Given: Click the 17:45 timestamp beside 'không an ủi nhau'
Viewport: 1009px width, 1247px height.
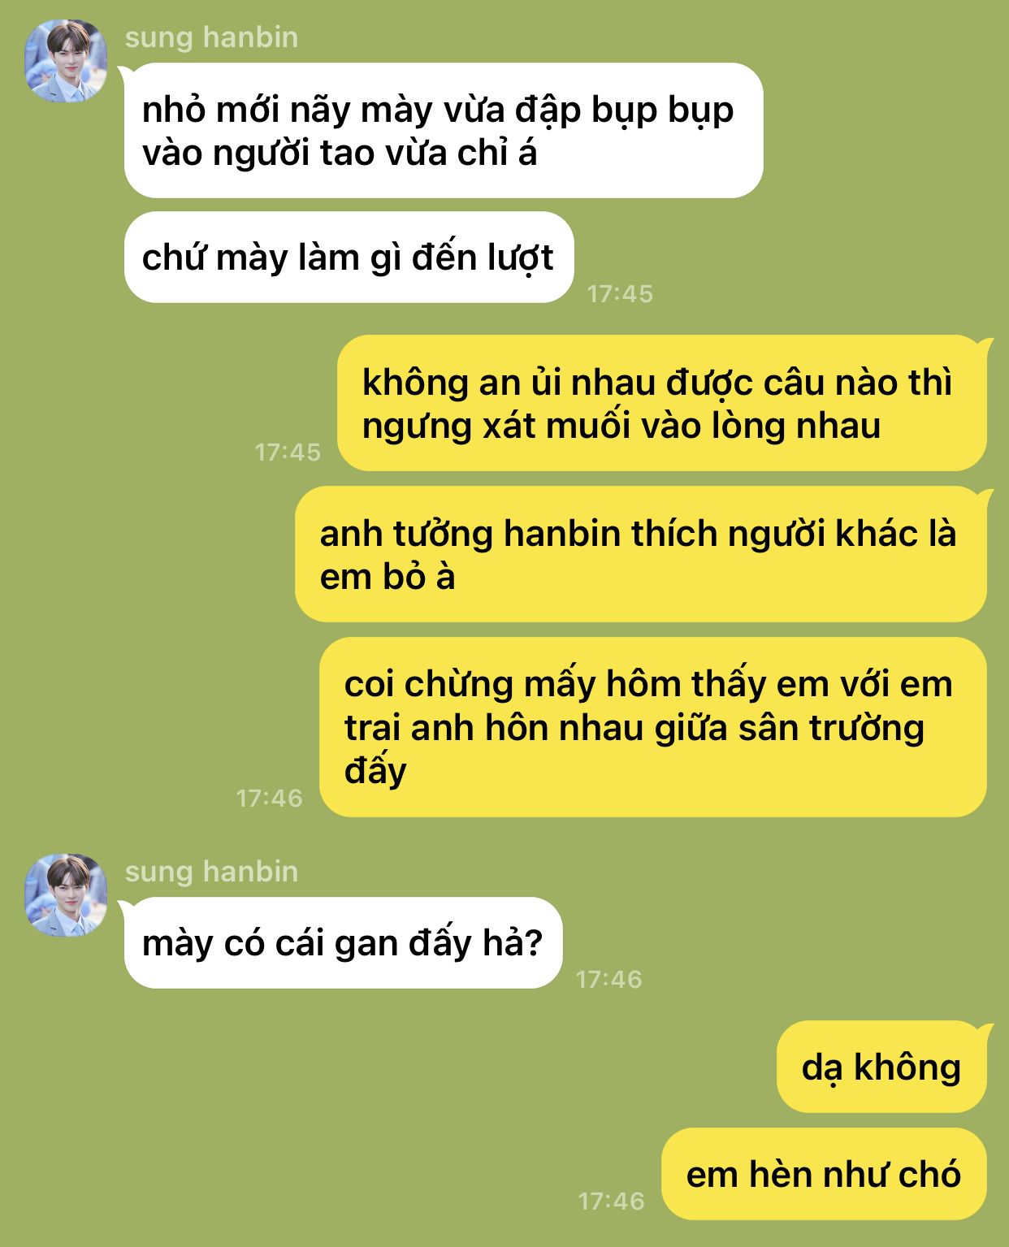Looking at the screenshot, I should click(x=288, y=452).
